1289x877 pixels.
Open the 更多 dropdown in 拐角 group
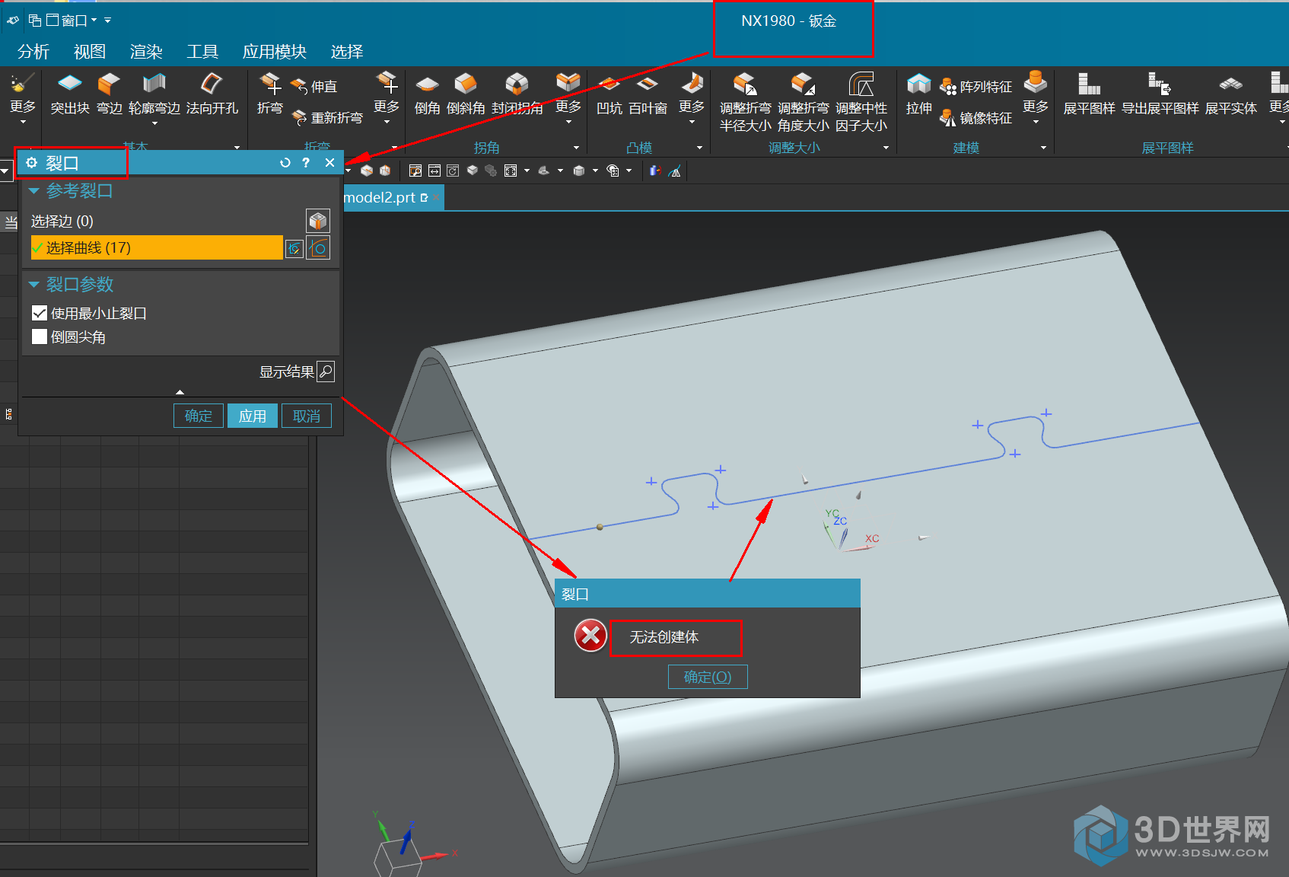click(x=568, y=97)
